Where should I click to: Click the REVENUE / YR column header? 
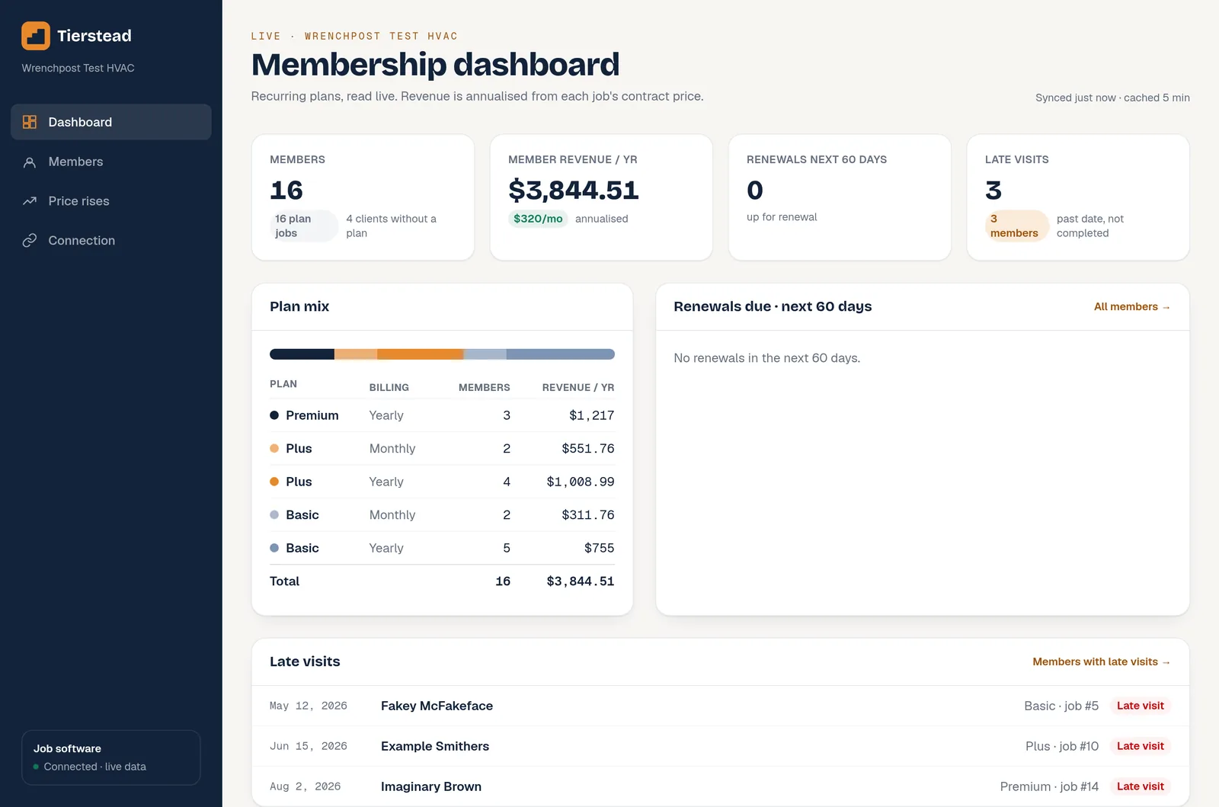578,387
